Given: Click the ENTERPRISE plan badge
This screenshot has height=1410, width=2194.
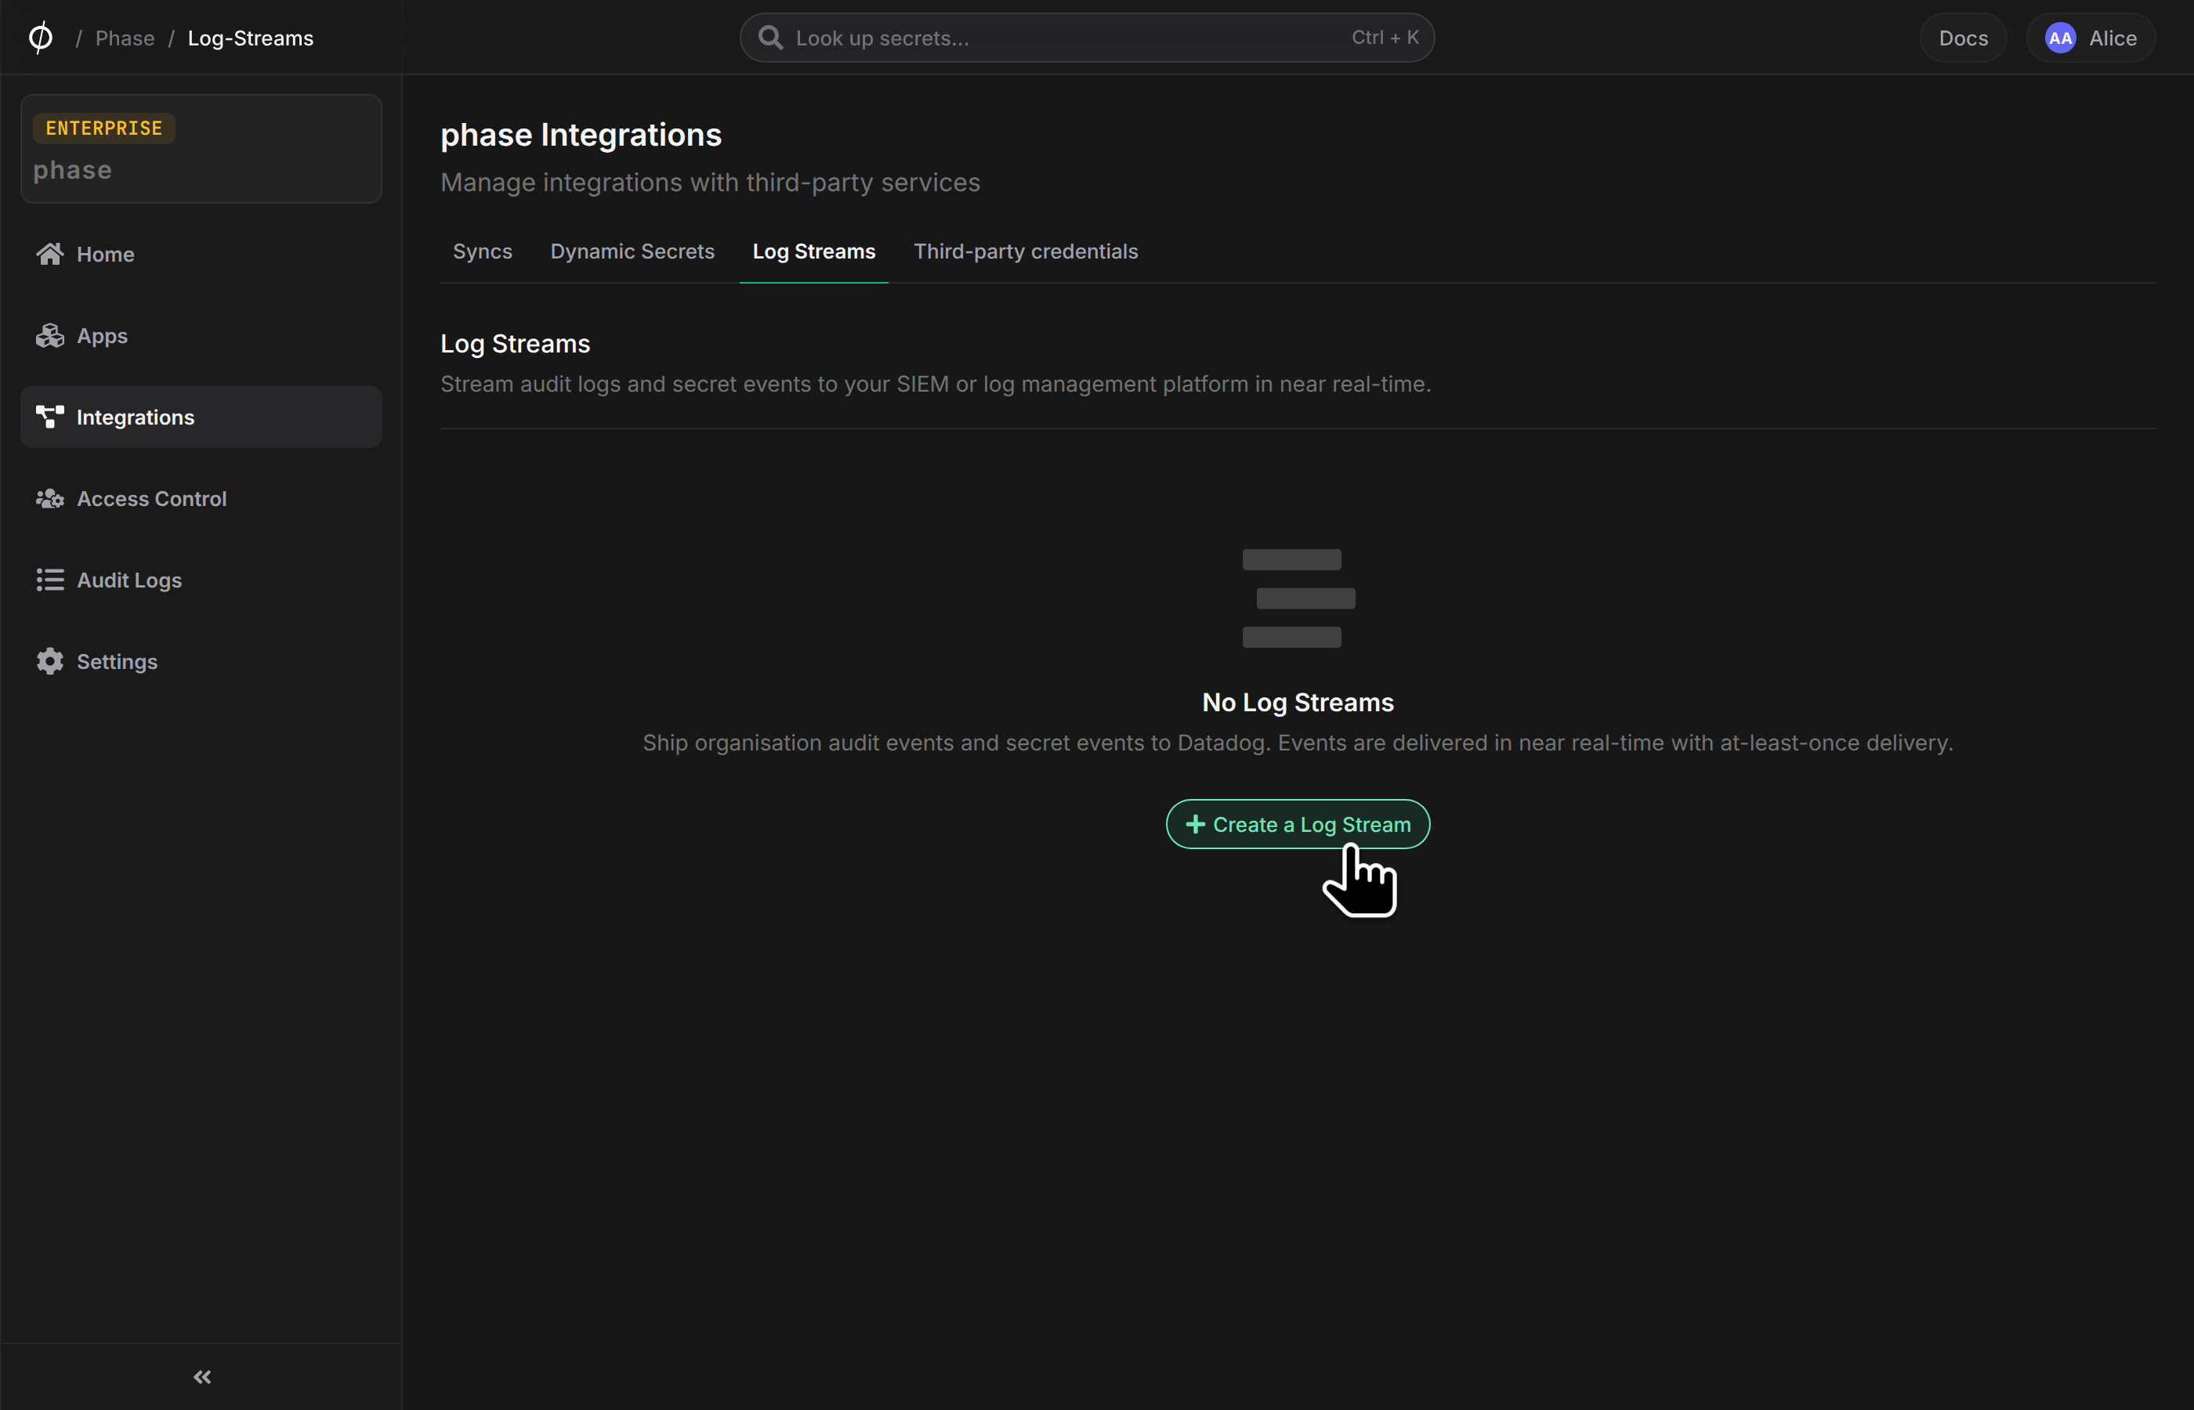Looking at the screenshot, I should coord(103,128).
